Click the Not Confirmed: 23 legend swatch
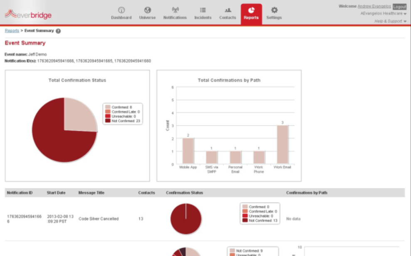 click(108, 121)
